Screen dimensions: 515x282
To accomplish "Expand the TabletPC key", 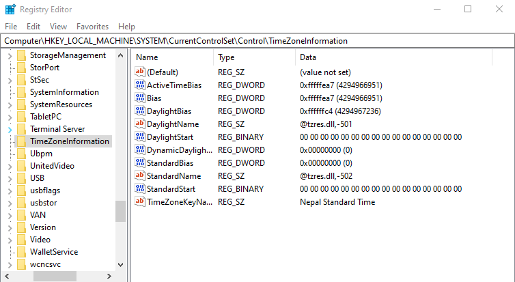I will click(10, 117).
